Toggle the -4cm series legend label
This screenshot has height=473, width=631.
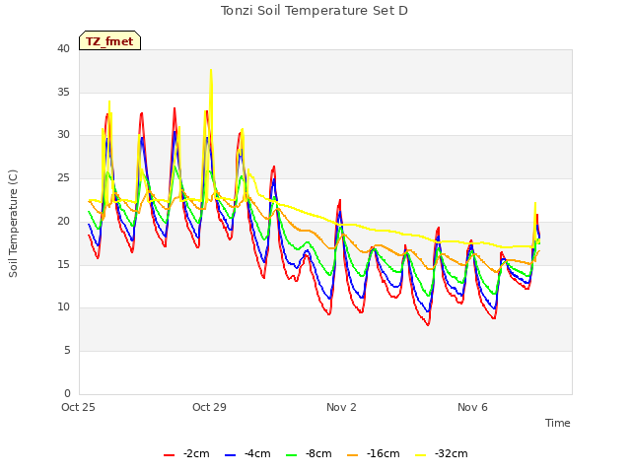[257, 453]
